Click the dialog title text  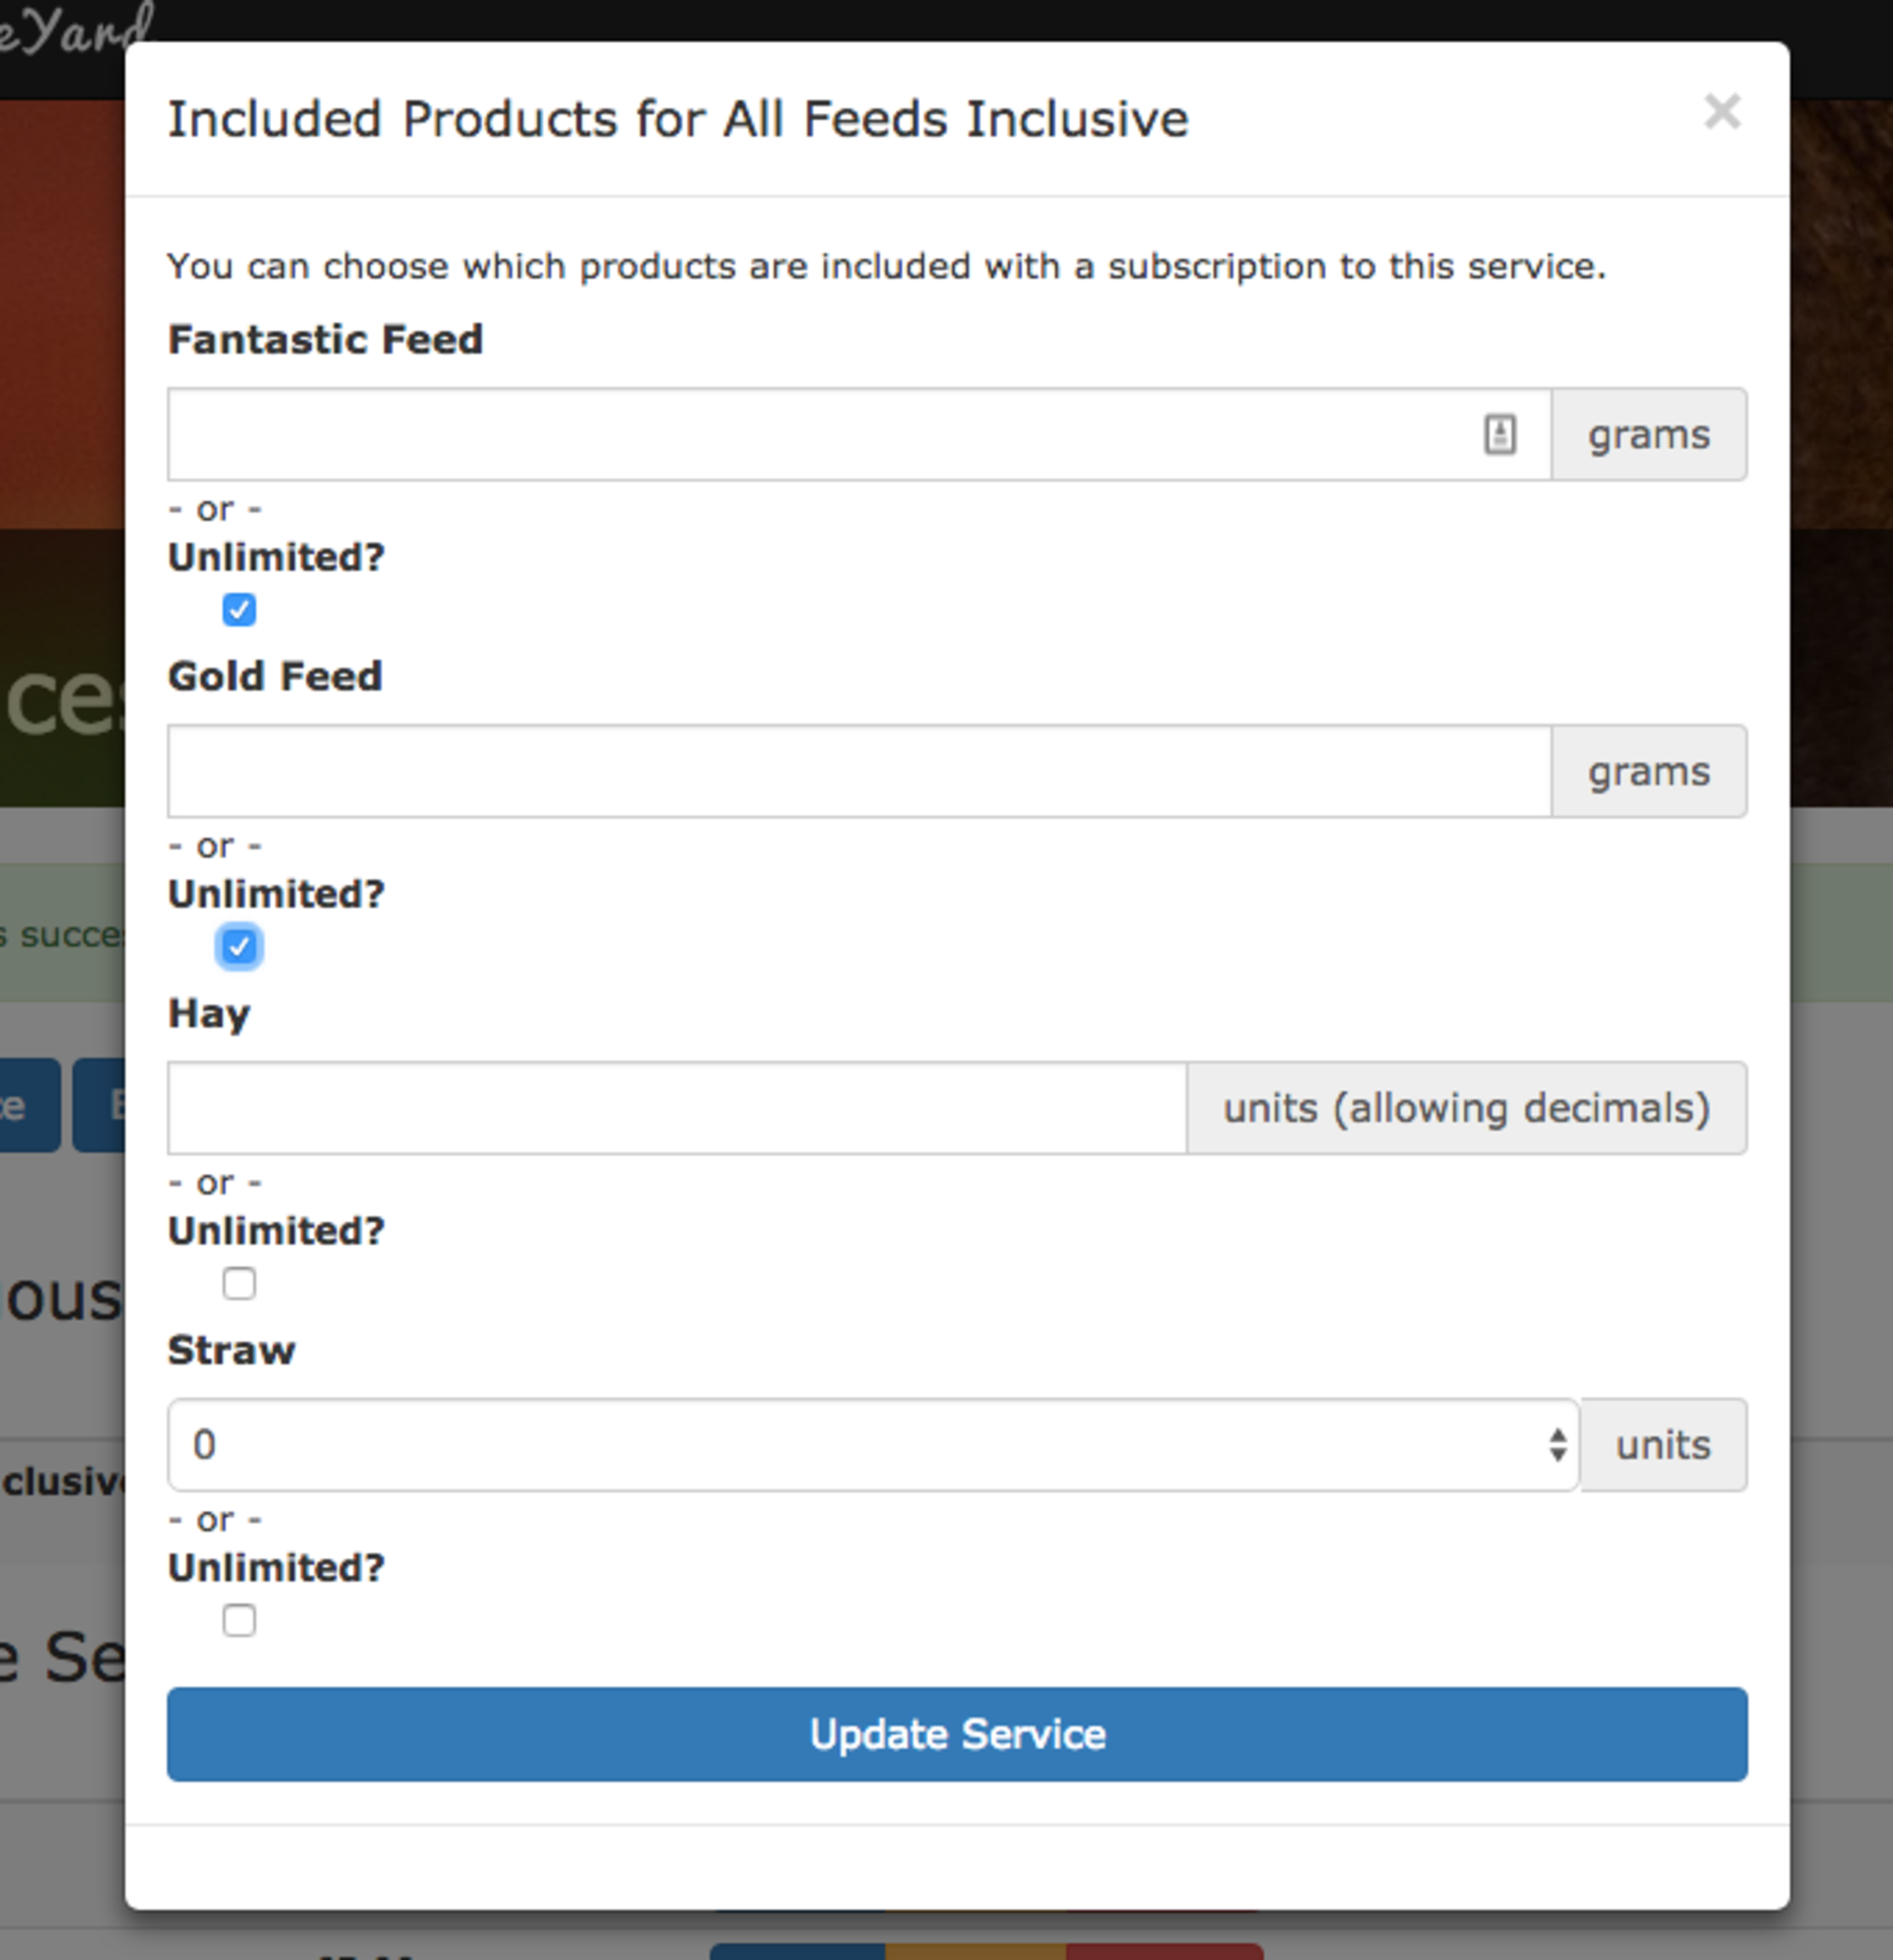pos(678,119)
